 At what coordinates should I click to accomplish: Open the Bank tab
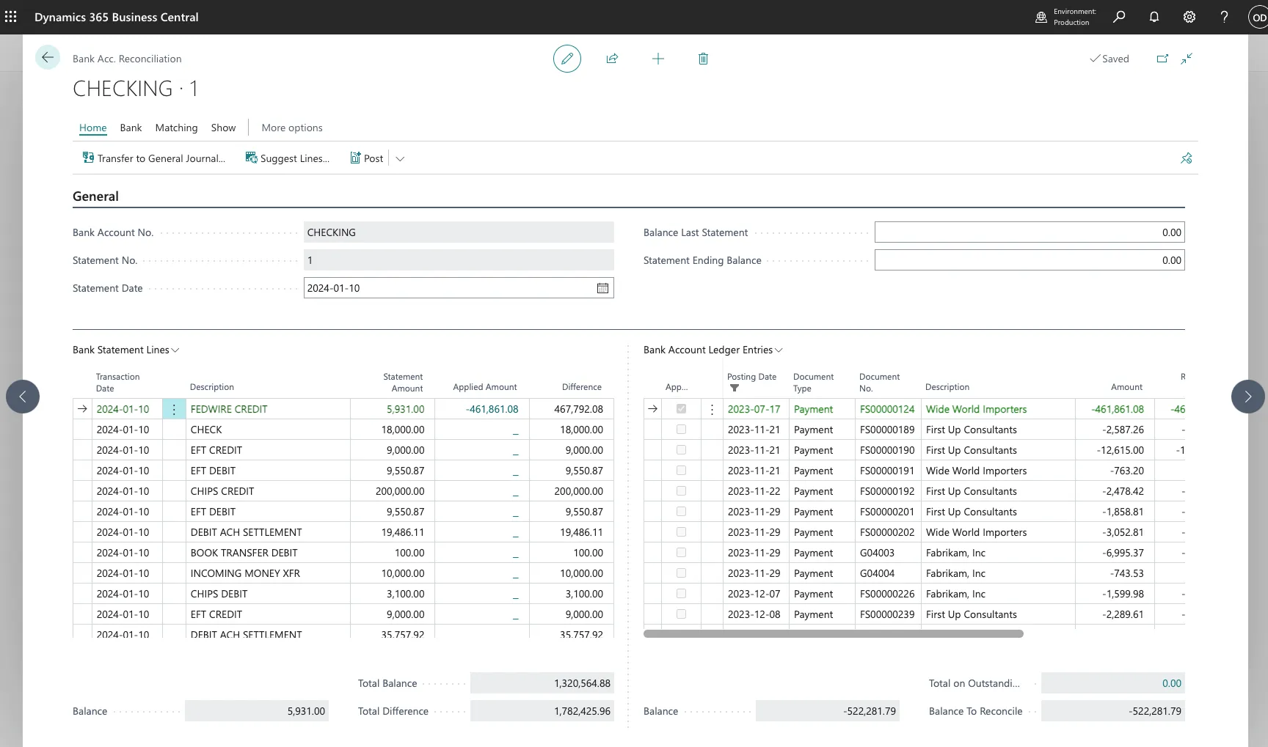(131, 128)
